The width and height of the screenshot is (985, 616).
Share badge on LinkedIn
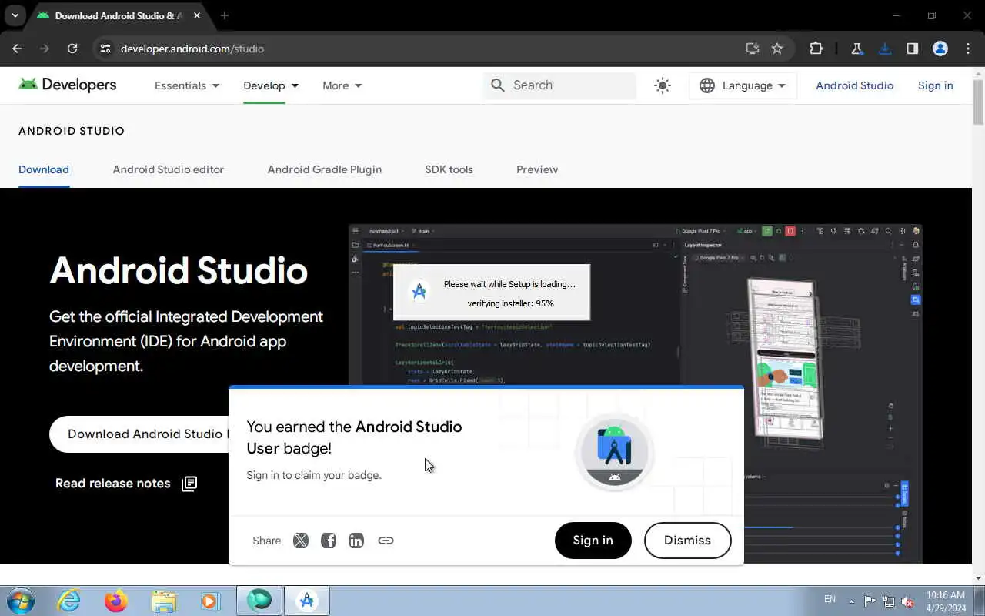356,541
